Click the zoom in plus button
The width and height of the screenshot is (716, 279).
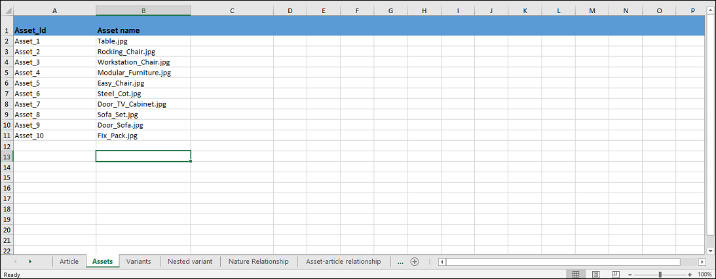point(690,274)
